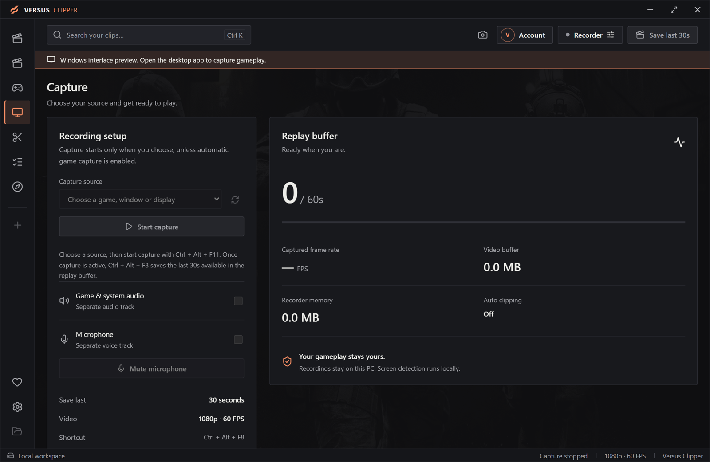Click the plus add icon in sidebar
This screenshot has width=710, height=462.
point(17,225)
